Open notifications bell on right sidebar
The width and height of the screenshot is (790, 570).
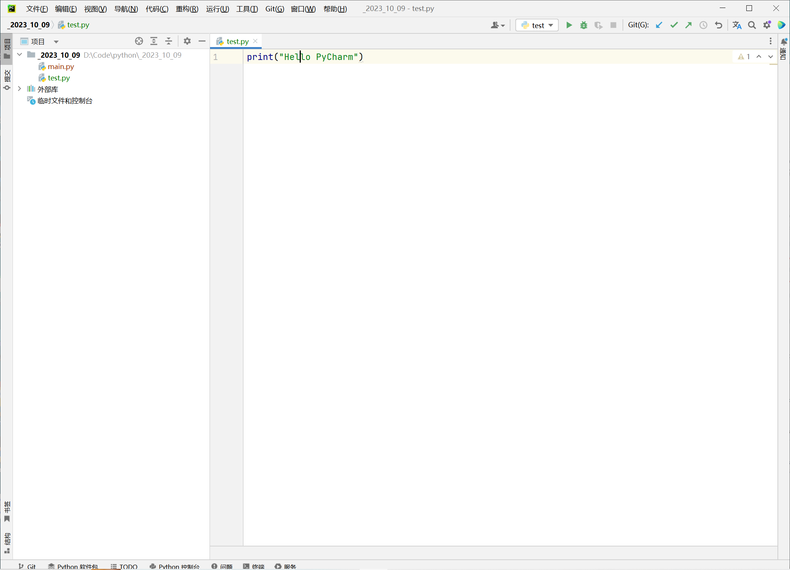tap(784, 41)
